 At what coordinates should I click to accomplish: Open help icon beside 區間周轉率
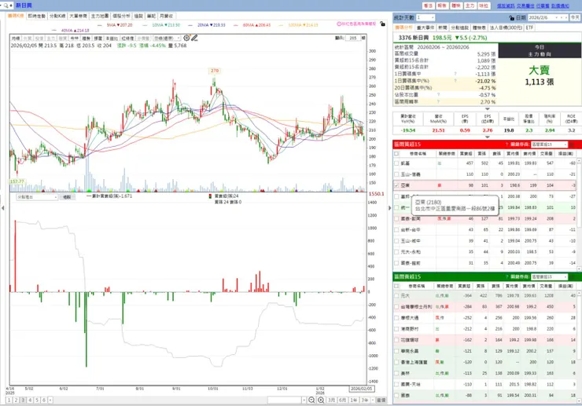[438, 101]
